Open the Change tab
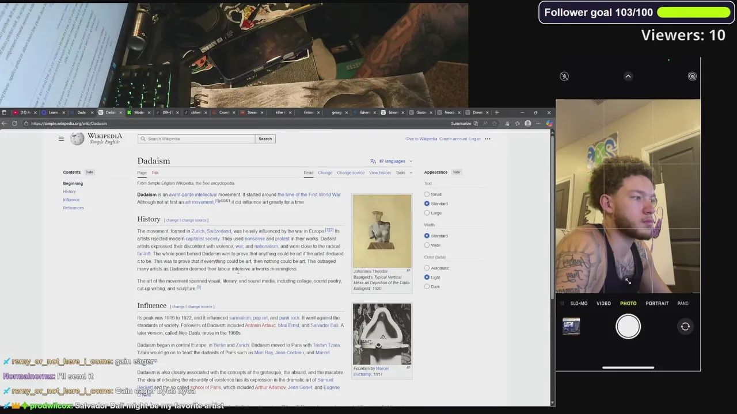 pyautogui.click(x=325, y=172)
